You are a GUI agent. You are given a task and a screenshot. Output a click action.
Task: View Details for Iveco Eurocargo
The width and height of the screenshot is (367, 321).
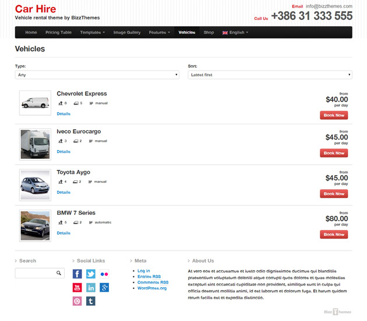click(x=63, y=152)
